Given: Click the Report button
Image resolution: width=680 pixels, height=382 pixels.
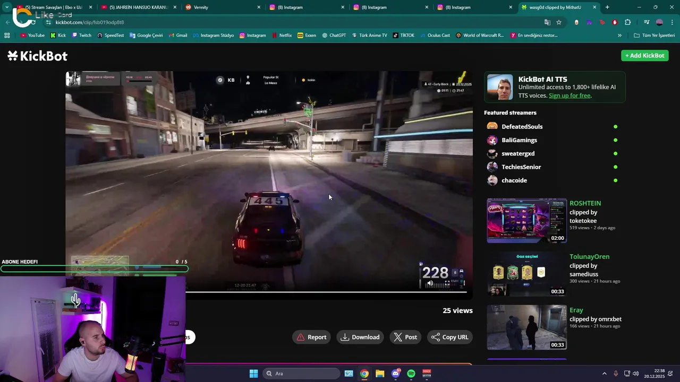Looking at the screenshot, I should [312, 337].
